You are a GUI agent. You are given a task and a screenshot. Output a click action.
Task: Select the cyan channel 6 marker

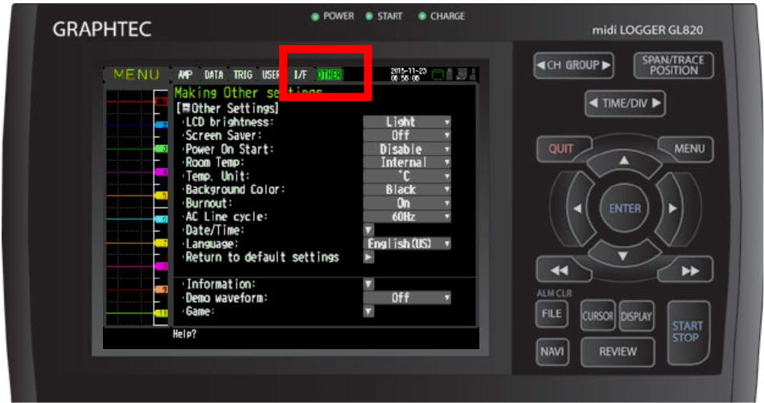(162, 220)
